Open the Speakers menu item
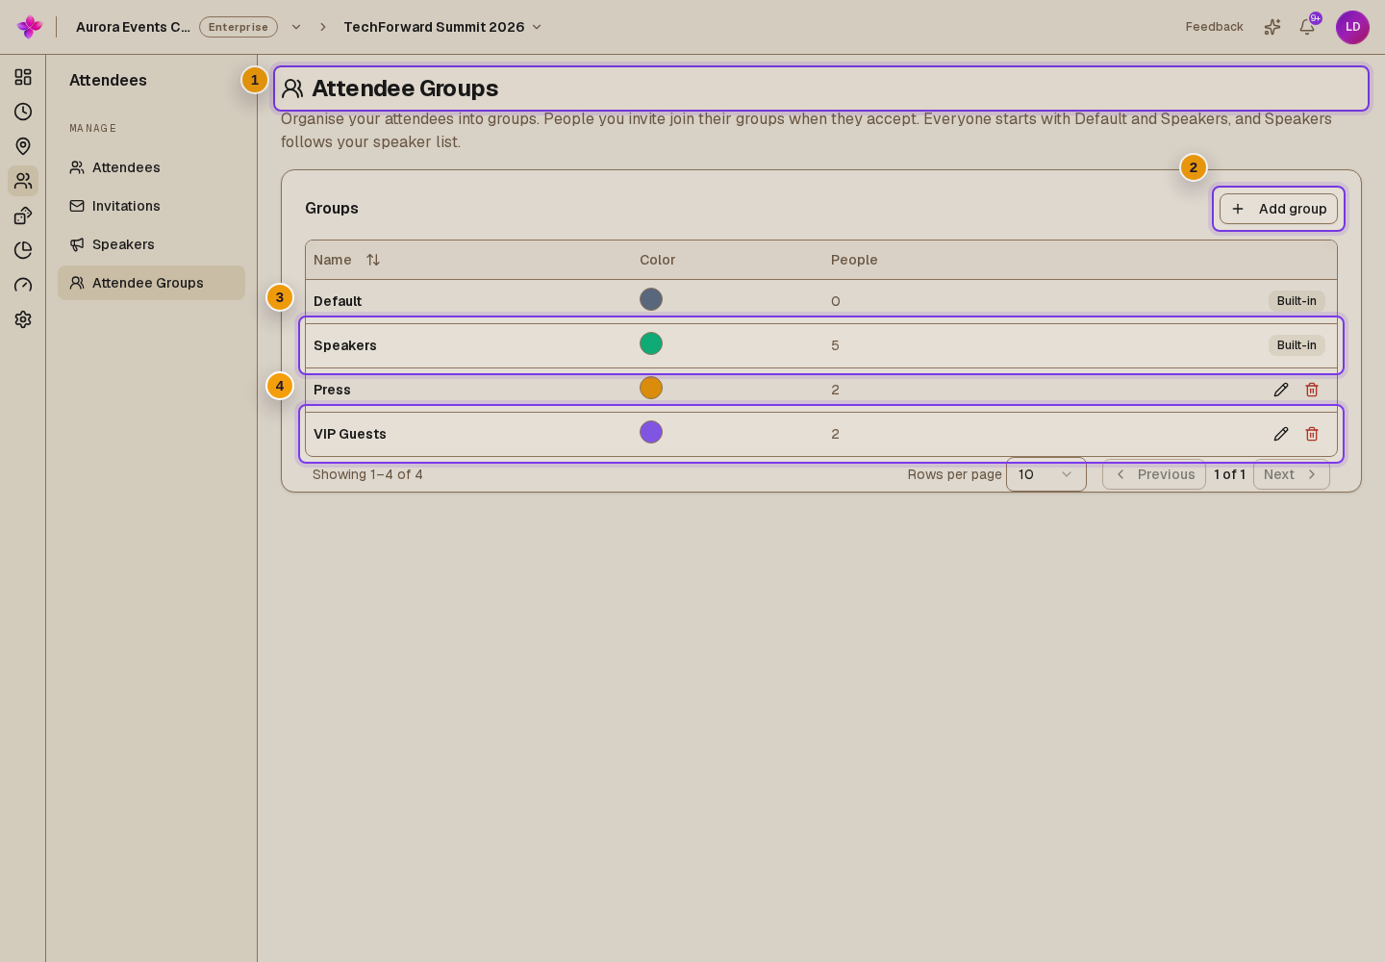Viewport: 1385px width, 962px height. (x=151, y=244)
